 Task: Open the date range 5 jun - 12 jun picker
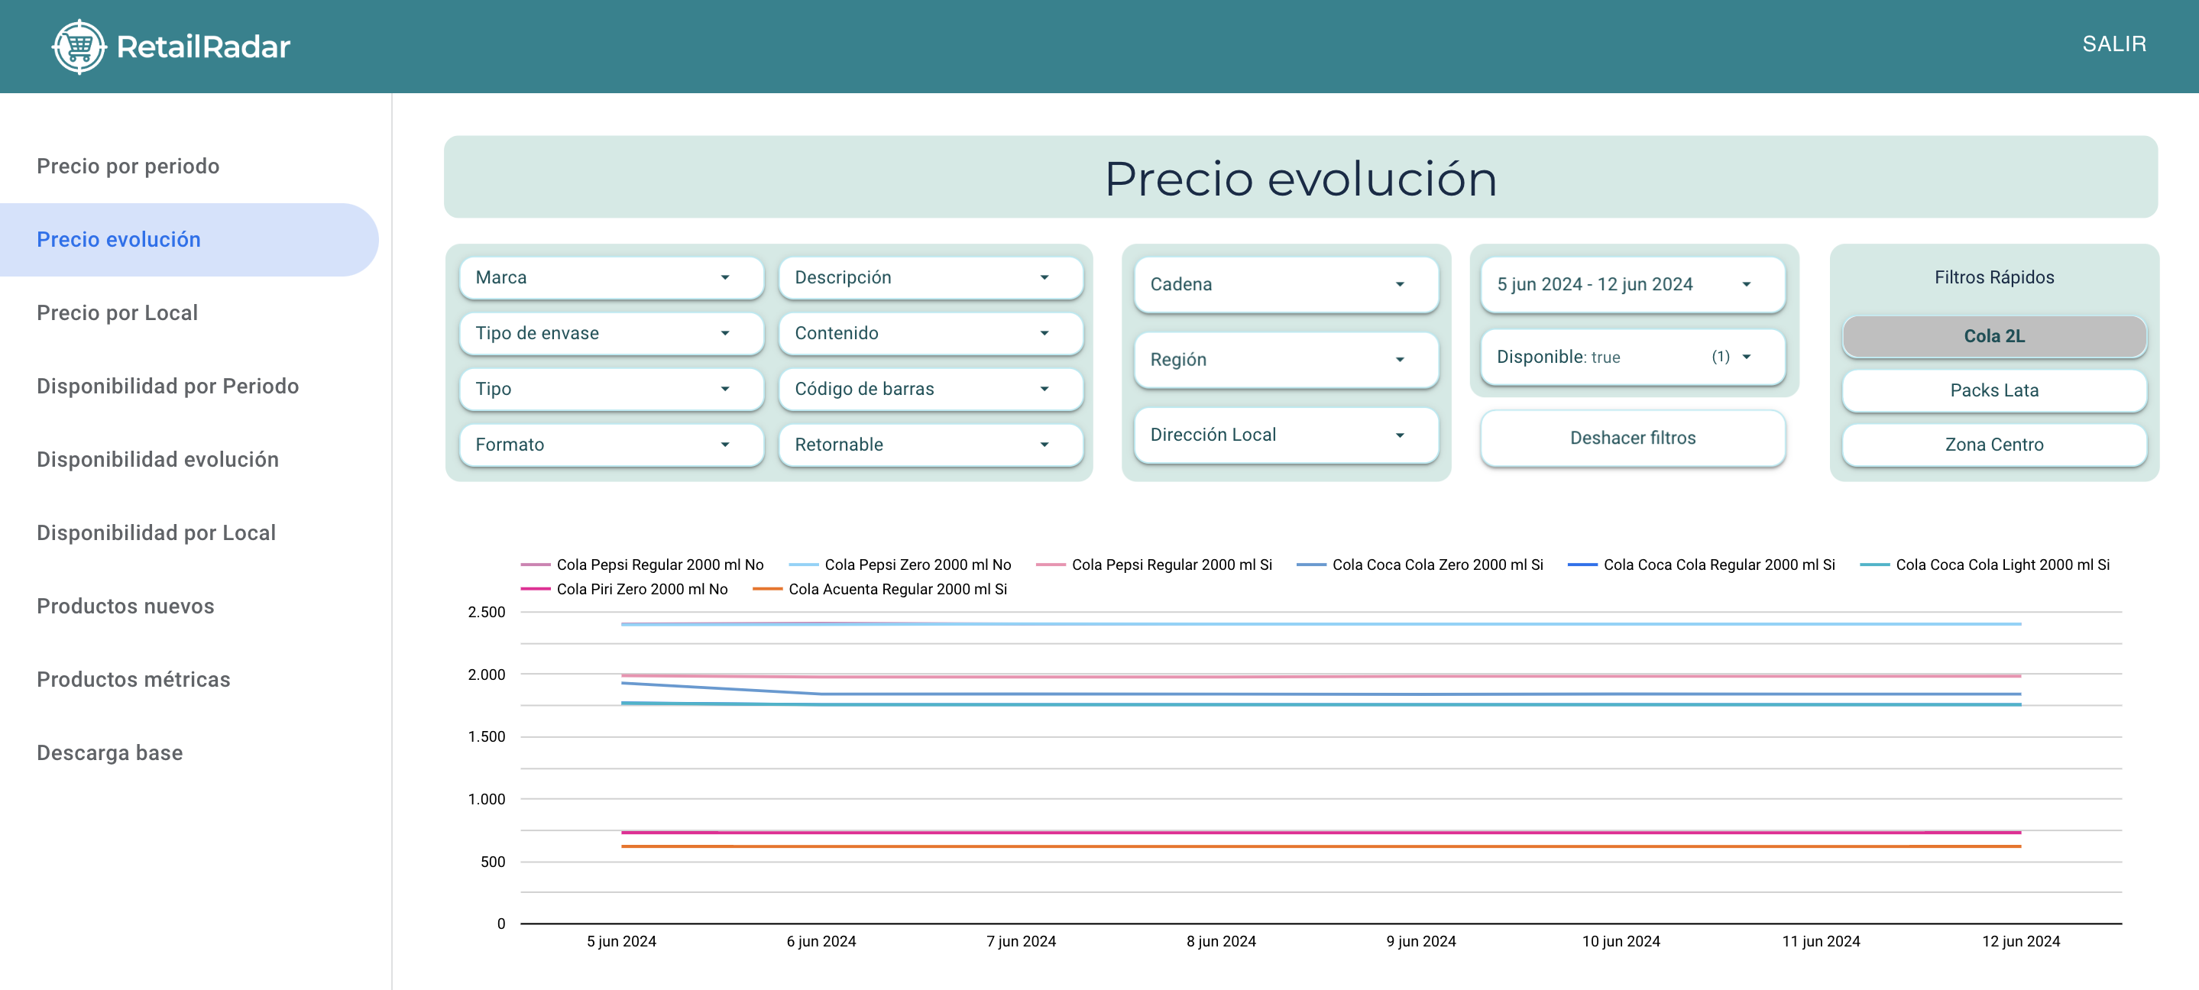click(x=1632, y=284)
